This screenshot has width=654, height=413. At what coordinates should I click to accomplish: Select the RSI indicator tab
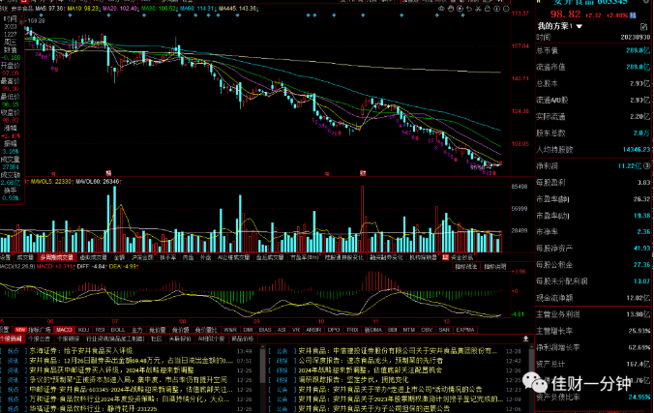click(100, 330)
